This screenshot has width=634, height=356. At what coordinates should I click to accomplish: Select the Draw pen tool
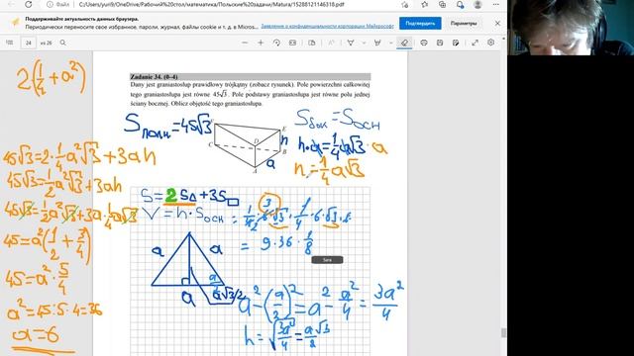[x=351, y=43]
